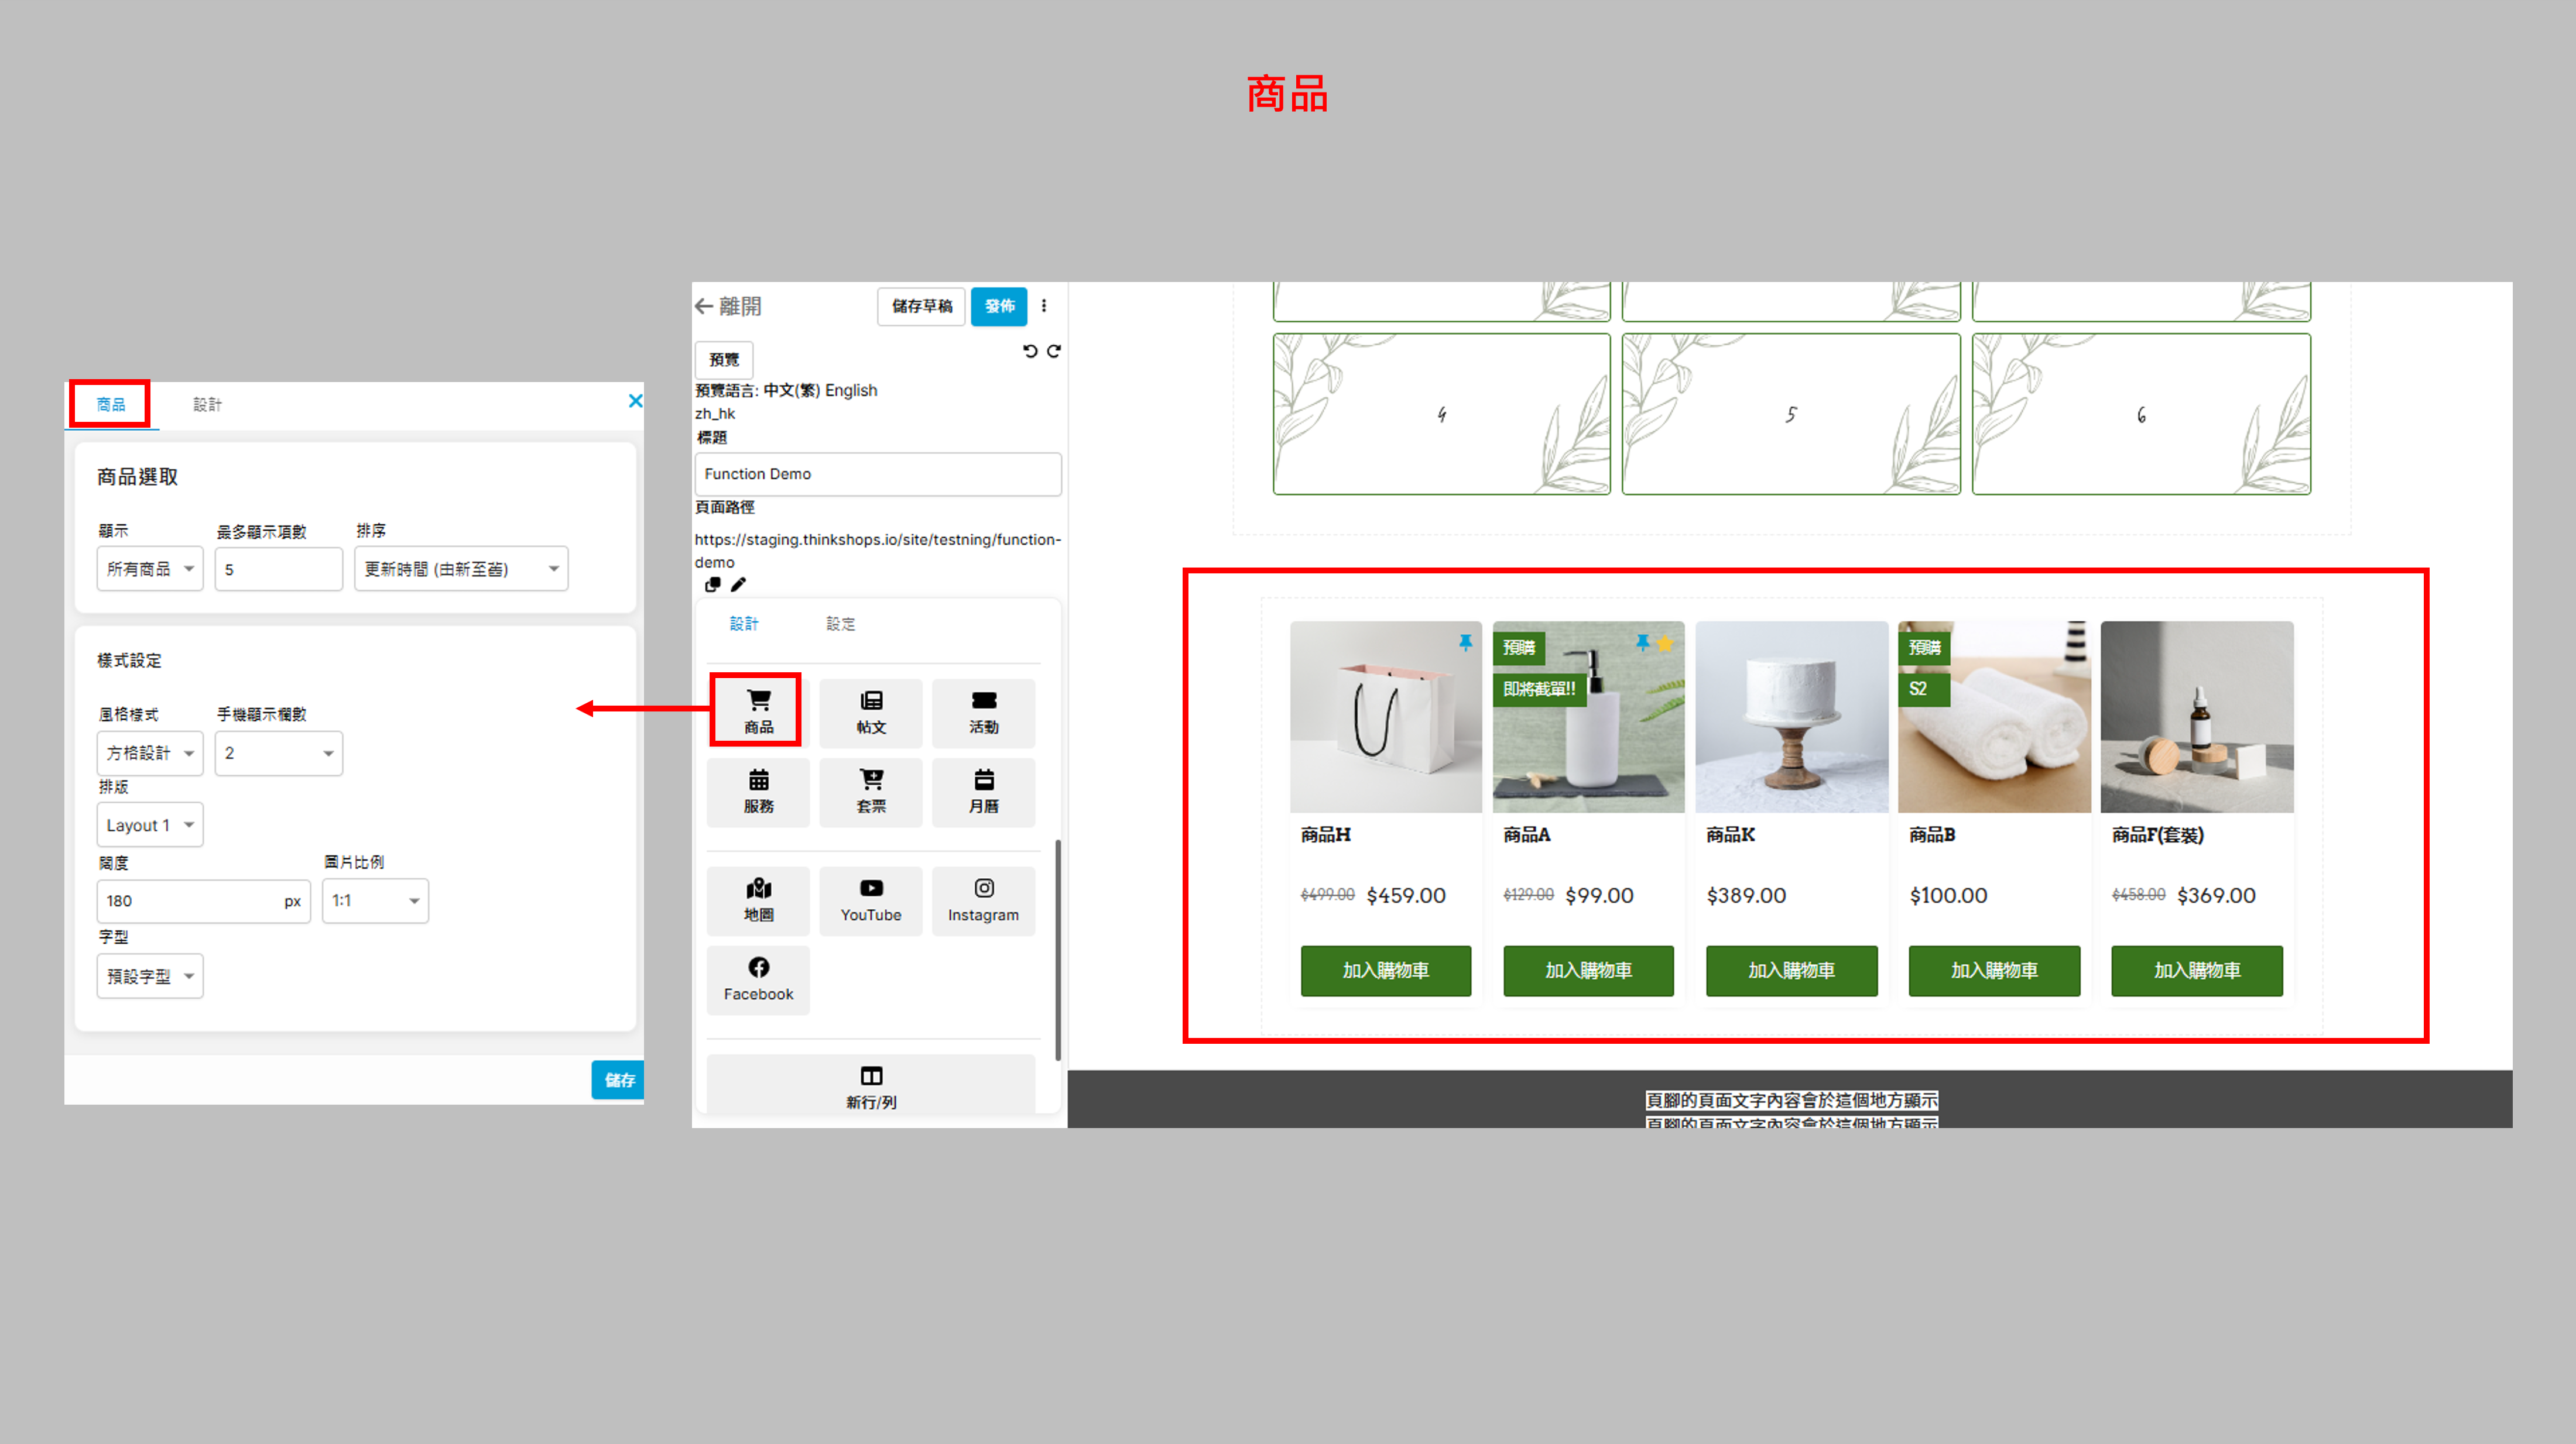
Task: Add the Instagram widget
Action: tap(983, 899)
